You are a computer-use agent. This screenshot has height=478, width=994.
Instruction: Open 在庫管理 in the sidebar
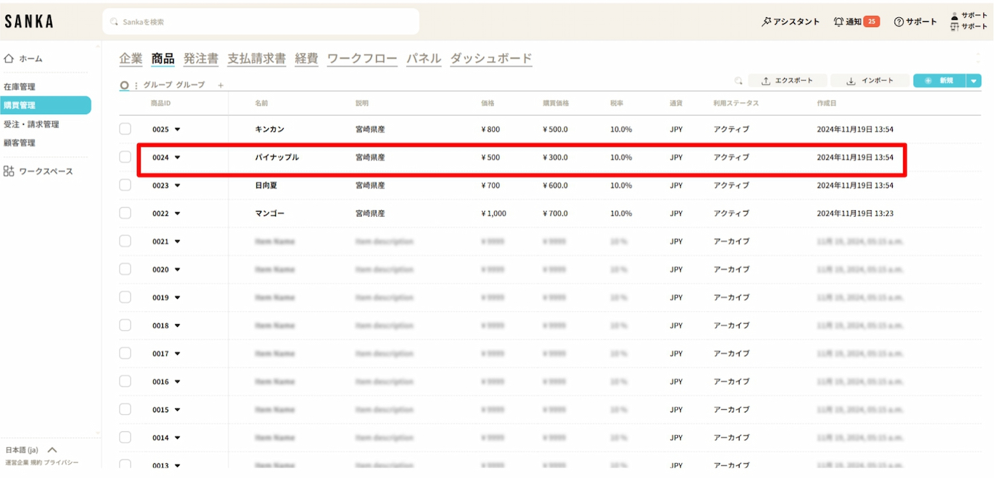coord(20,87)
